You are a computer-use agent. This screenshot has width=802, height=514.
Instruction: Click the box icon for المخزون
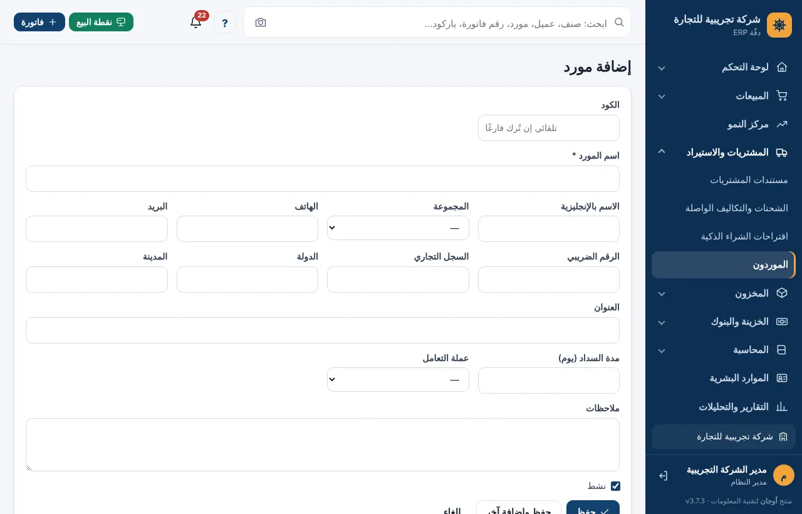coord(782,293)
